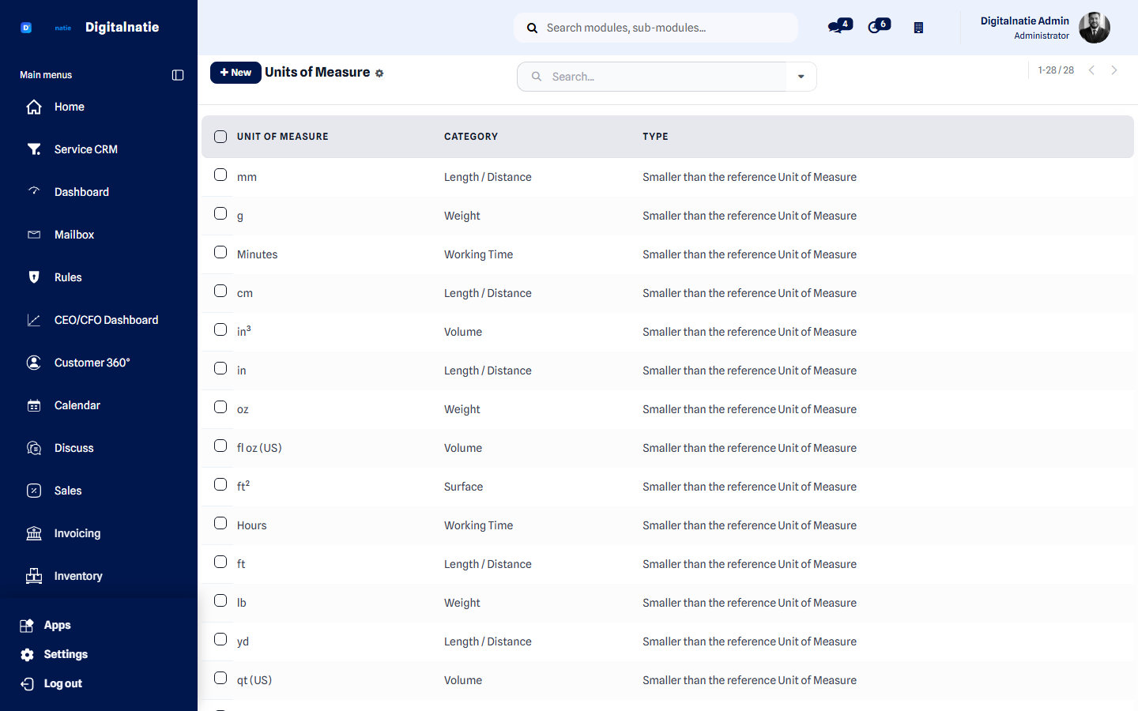Screen dimensions: 1138x711
Task: Click the gear icon beside Units of Measure
Action: pyautogui.click(x=379, y=73)
